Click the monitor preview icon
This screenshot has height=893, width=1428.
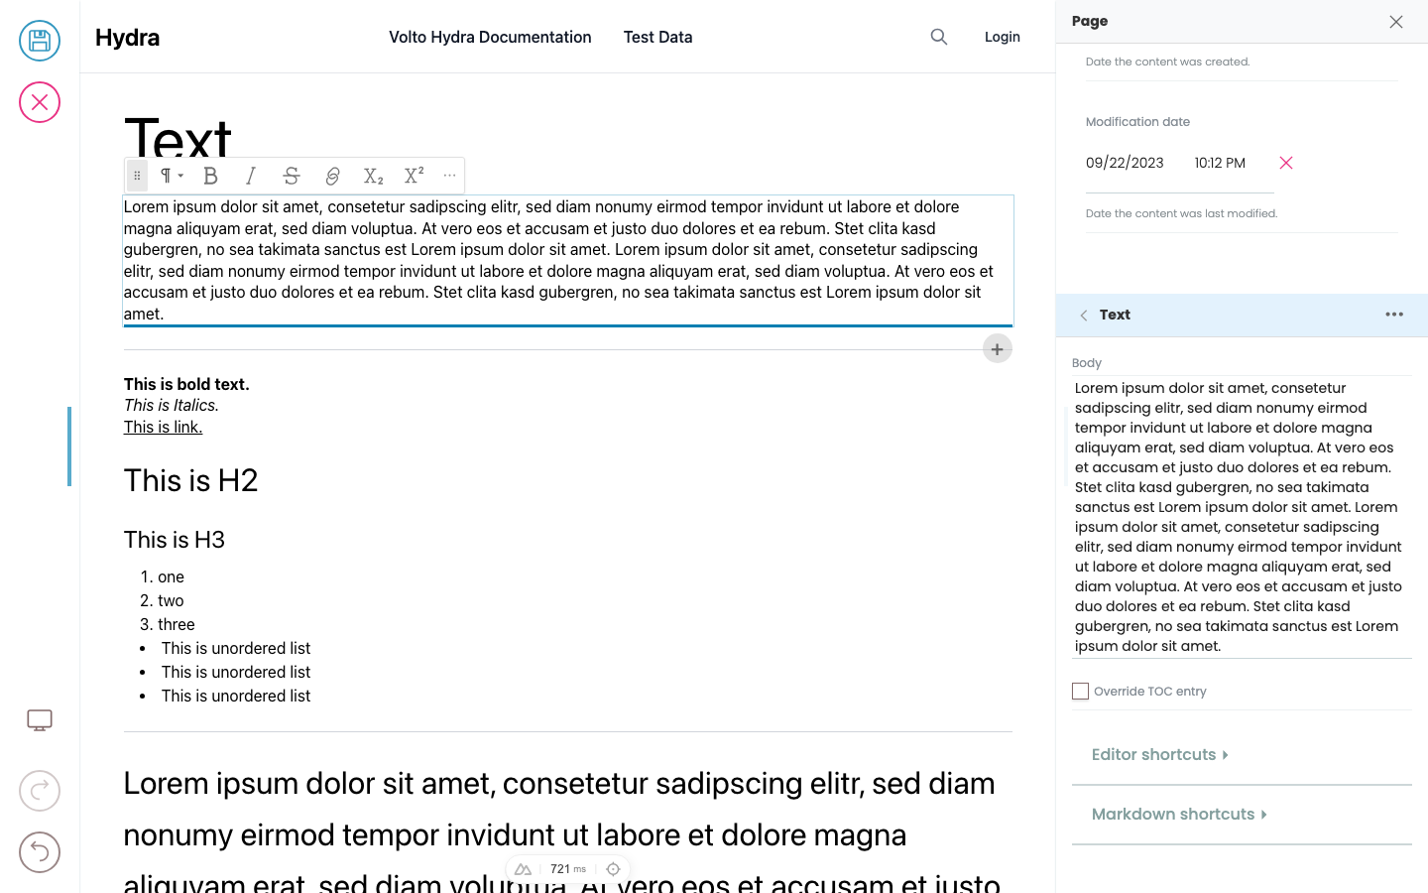40,720
